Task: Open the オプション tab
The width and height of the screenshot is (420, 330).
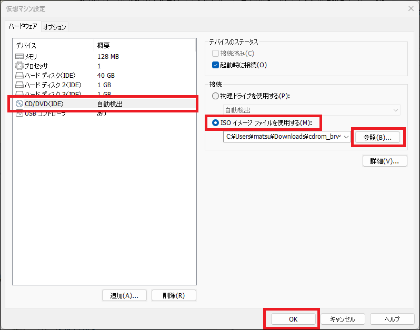Action: pos(55,27)
